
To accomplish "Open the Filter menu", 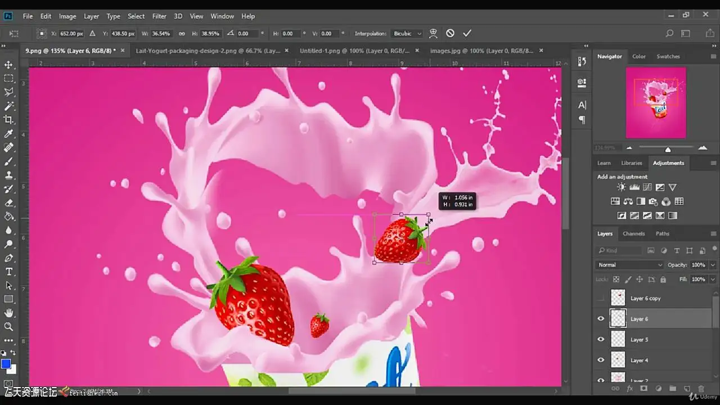I will [x=159, y=16].
